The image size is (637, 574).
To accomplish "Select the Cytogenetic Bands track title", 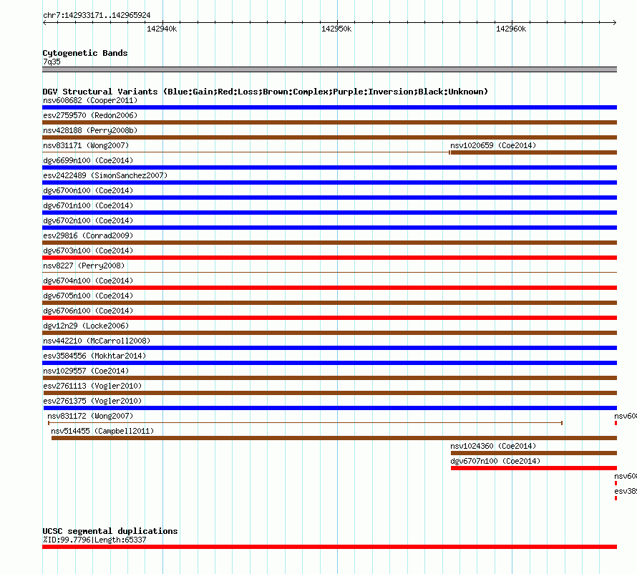I will pyautogui.click(x=85, y=53).
